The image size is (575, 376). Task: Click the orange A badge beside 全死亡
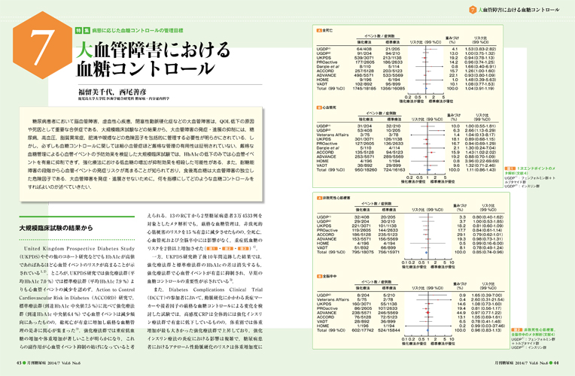pyautogui.click(x=319, y=30)
